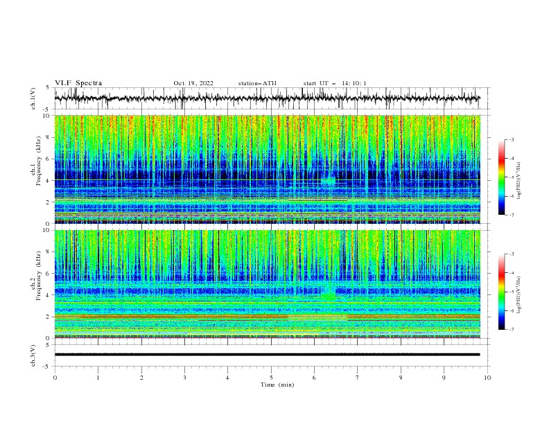
Task: Click the "ch.1(V)" waveform axis label
Action: click(33, 98)
